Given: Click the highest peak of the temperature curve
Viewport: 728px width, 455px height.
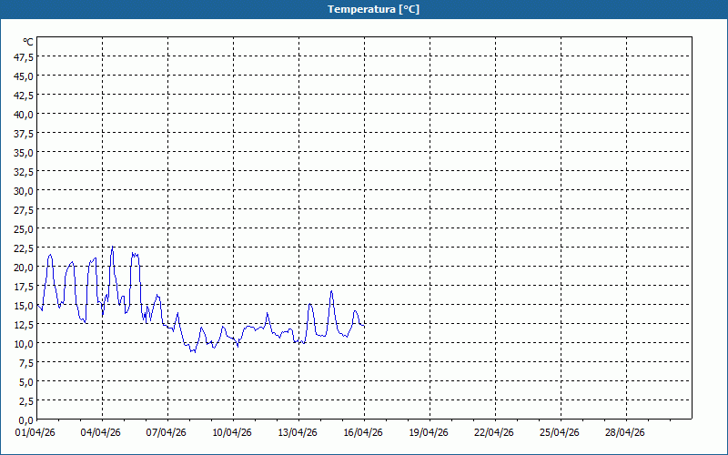Looking at the screenshot, I should tap(112, 248).
